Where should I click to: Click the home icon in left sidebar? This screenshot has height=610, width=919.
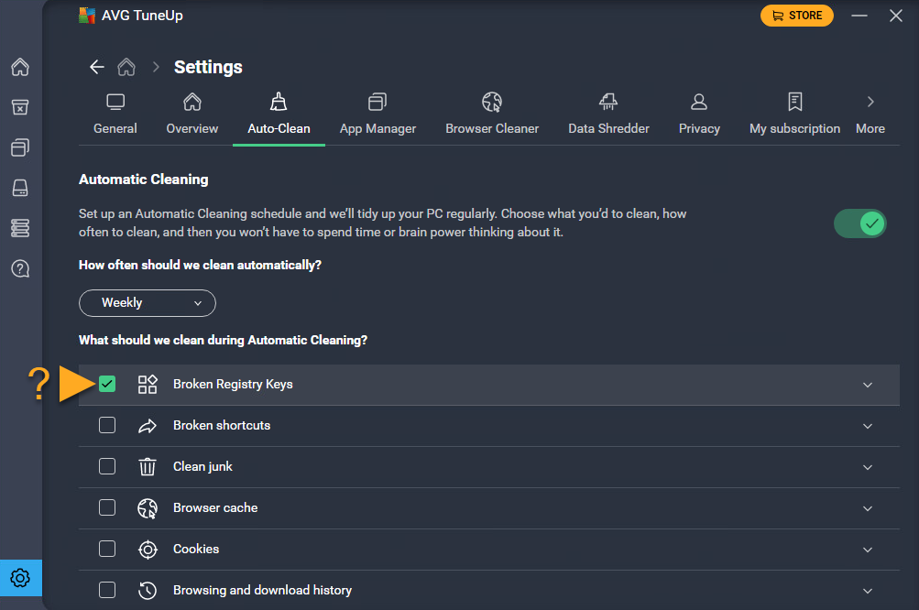[20, 67]
